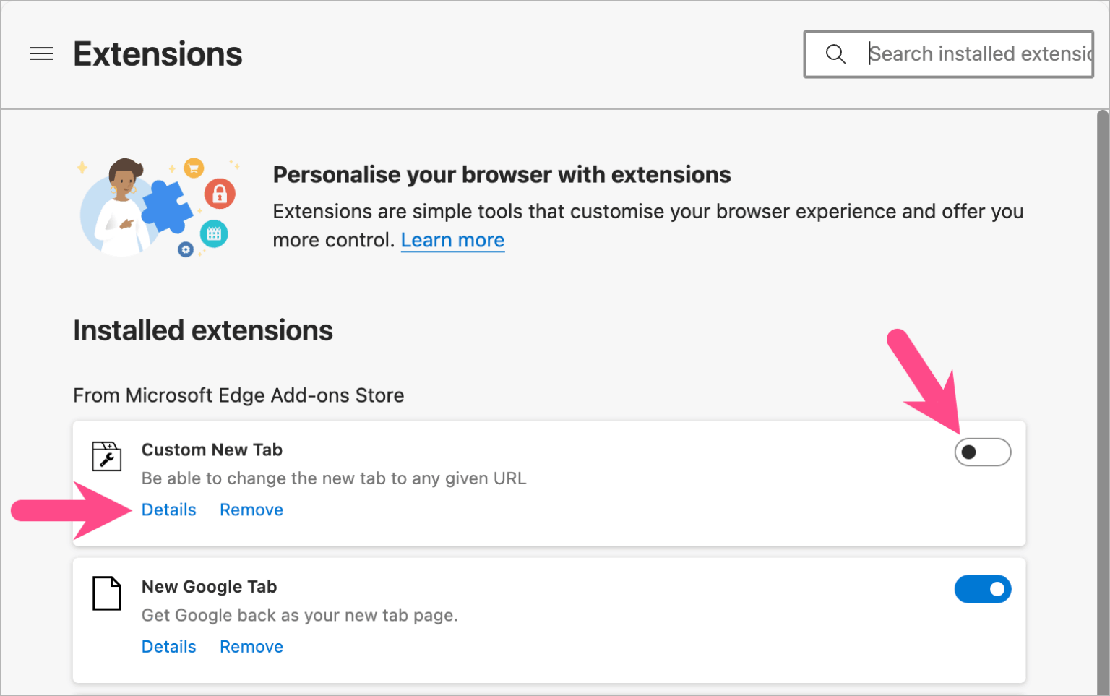Click the New Google Tab page icon
The image size is (1110, 696).
tap(107, 593)
